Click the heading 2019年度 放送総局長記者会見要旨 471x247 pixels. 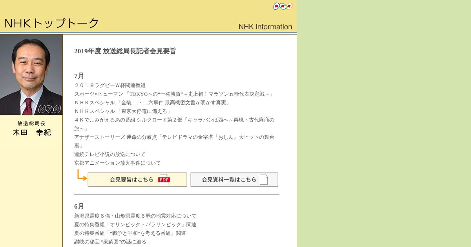(x=125, y=51)
